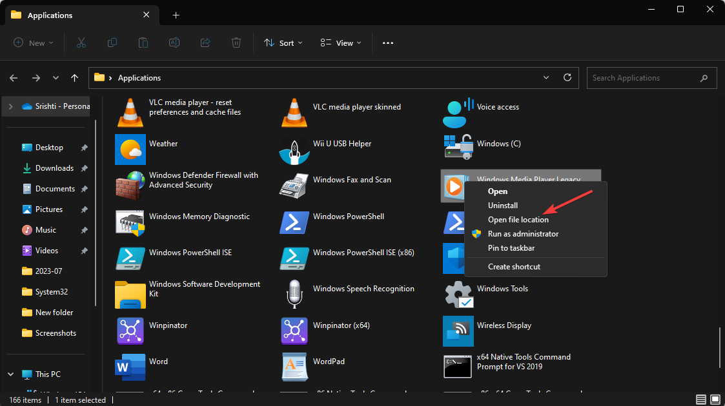Open the Pictures sidebar folder

coord(48,209)
